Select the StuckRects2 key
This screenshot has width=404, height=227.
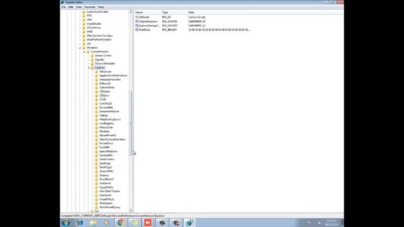tap(107, 179)
